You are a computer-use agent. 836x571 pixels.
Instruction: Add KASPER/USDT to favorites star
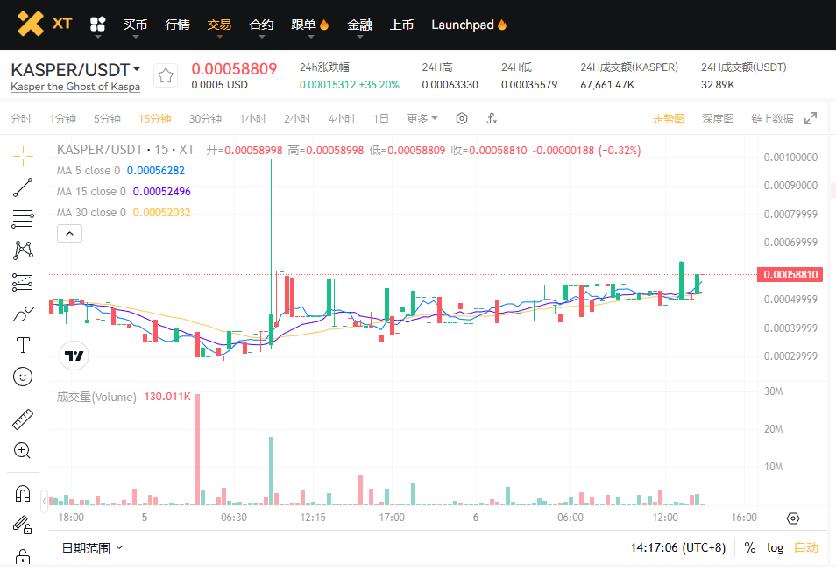point(166,75)
